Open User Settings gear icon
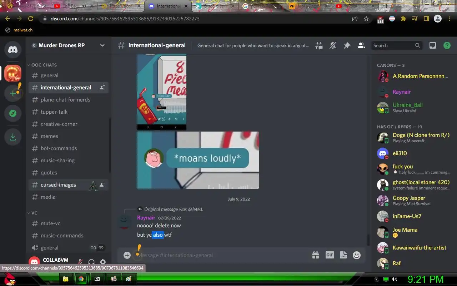Screen dimensions: 457x286 (103, 262)
